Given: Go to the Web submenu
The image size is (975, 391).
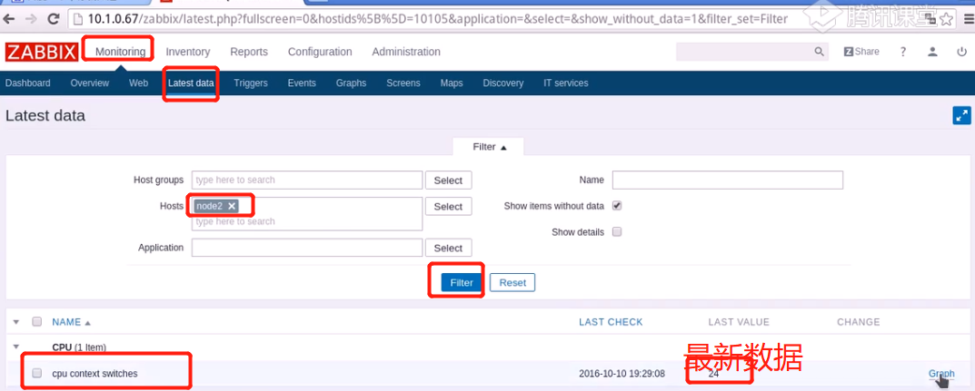Looking at the screenshot, I should [x=139, y=83].
